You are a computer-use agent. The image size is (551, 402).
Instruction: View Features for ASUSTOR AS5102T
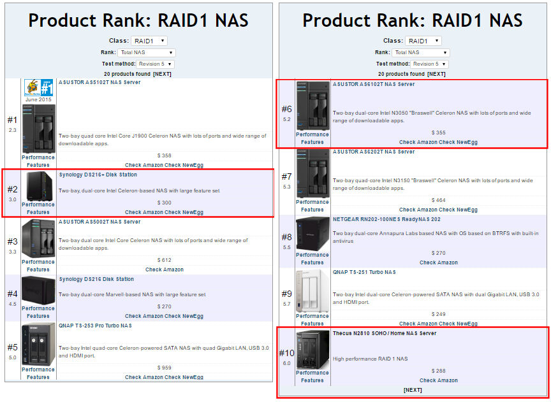click(38, 165)
